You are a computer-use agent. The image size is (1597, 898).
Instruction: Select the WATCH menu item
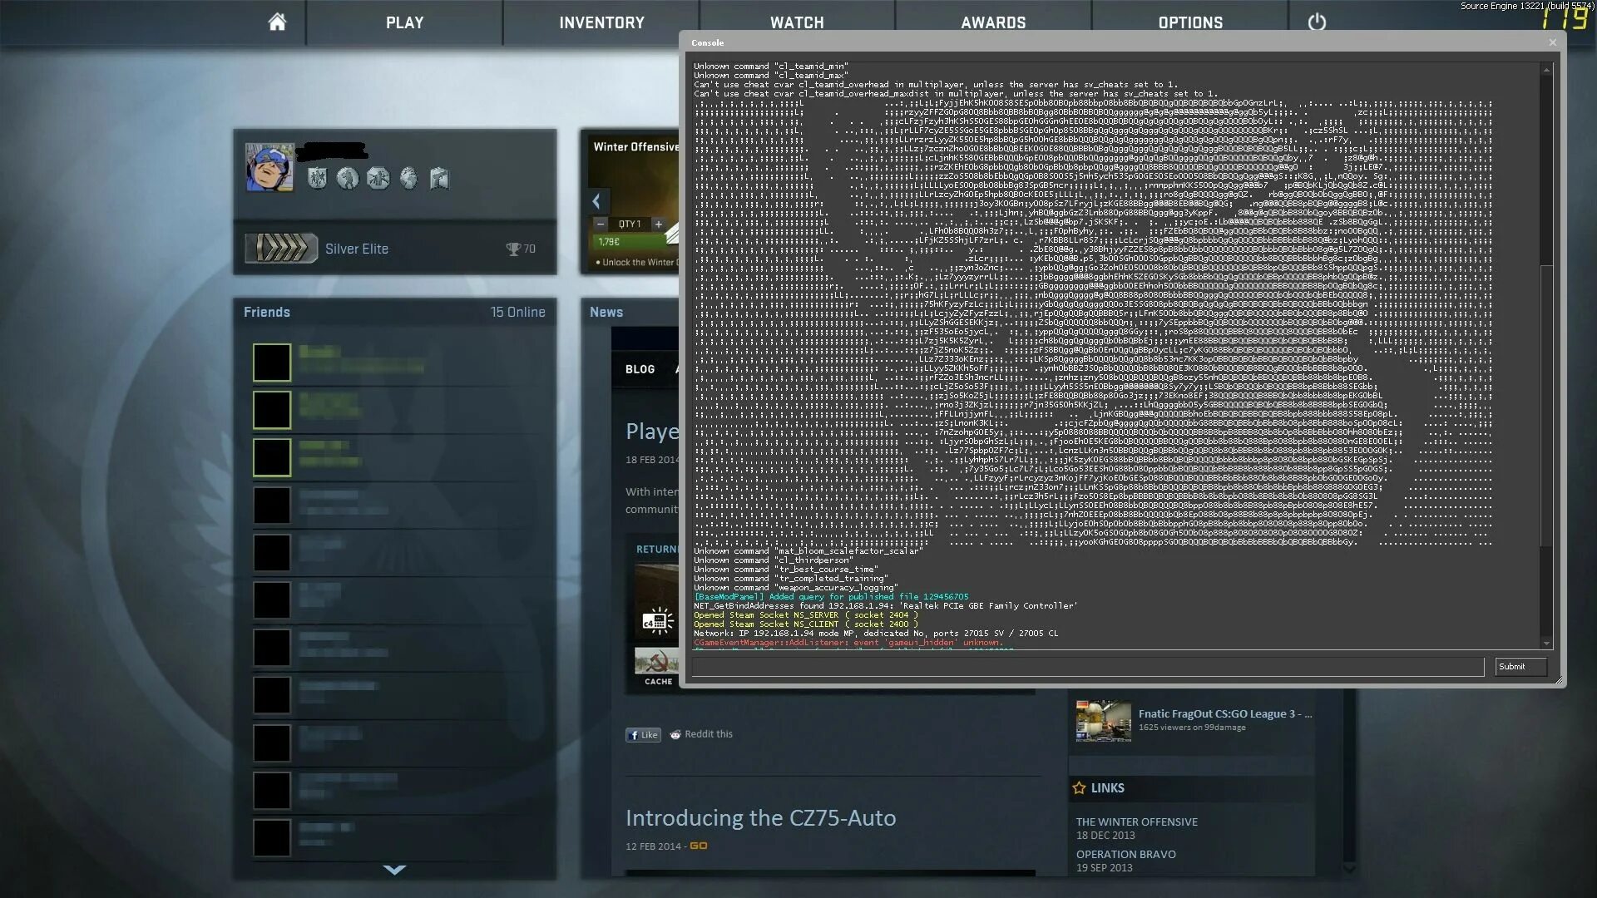(x=798, y=22)
